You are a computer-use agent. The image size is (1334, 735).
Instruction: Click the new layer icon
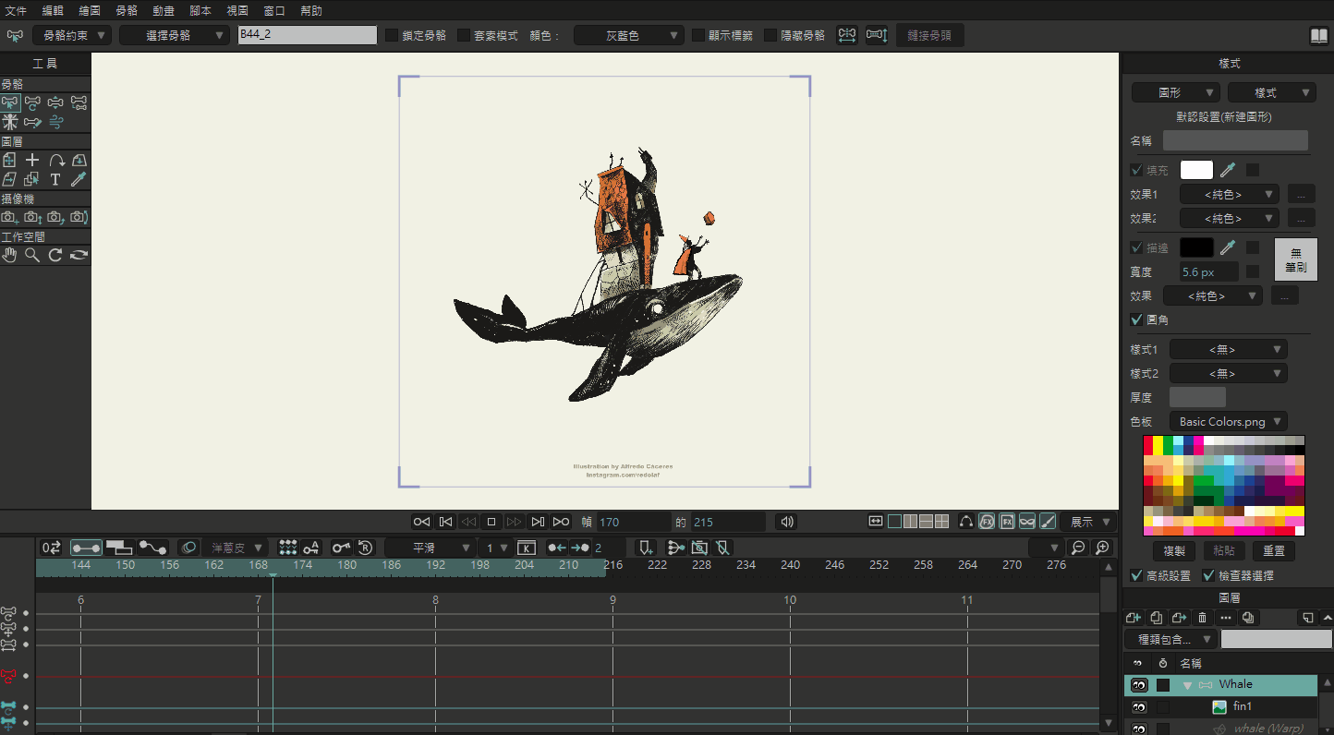(x=1133, y=618)
